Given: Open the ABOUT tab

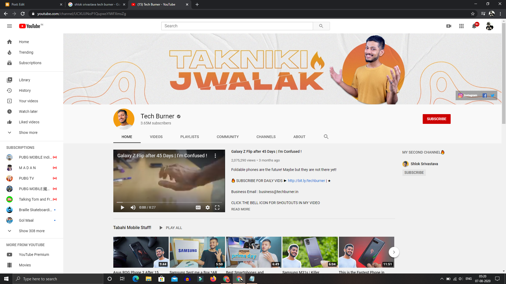Looking at the screenshot, I should pyautogui.click(x=299, y=137).
